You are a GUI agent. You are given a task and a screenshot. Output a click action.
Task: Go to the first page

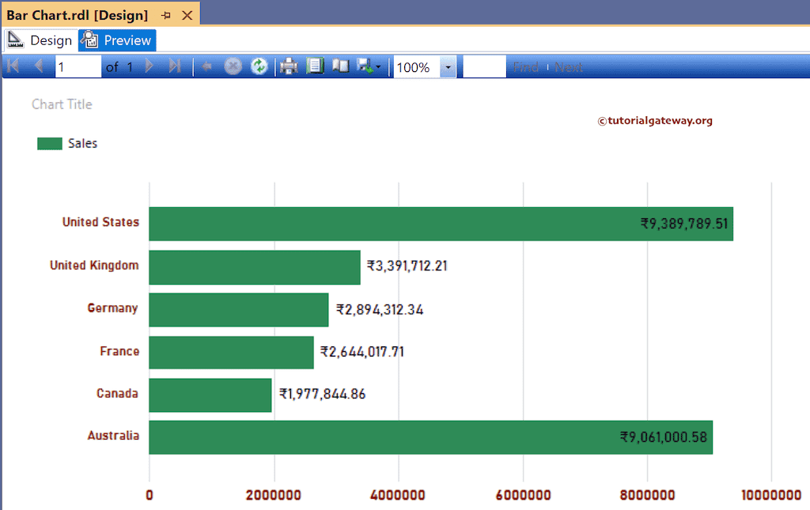tap(13, 66)
